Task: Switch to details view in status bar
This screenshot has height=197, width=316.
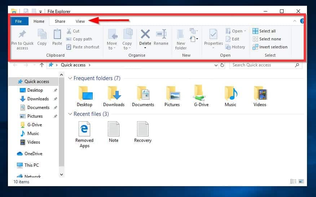Action: (293, 181)
